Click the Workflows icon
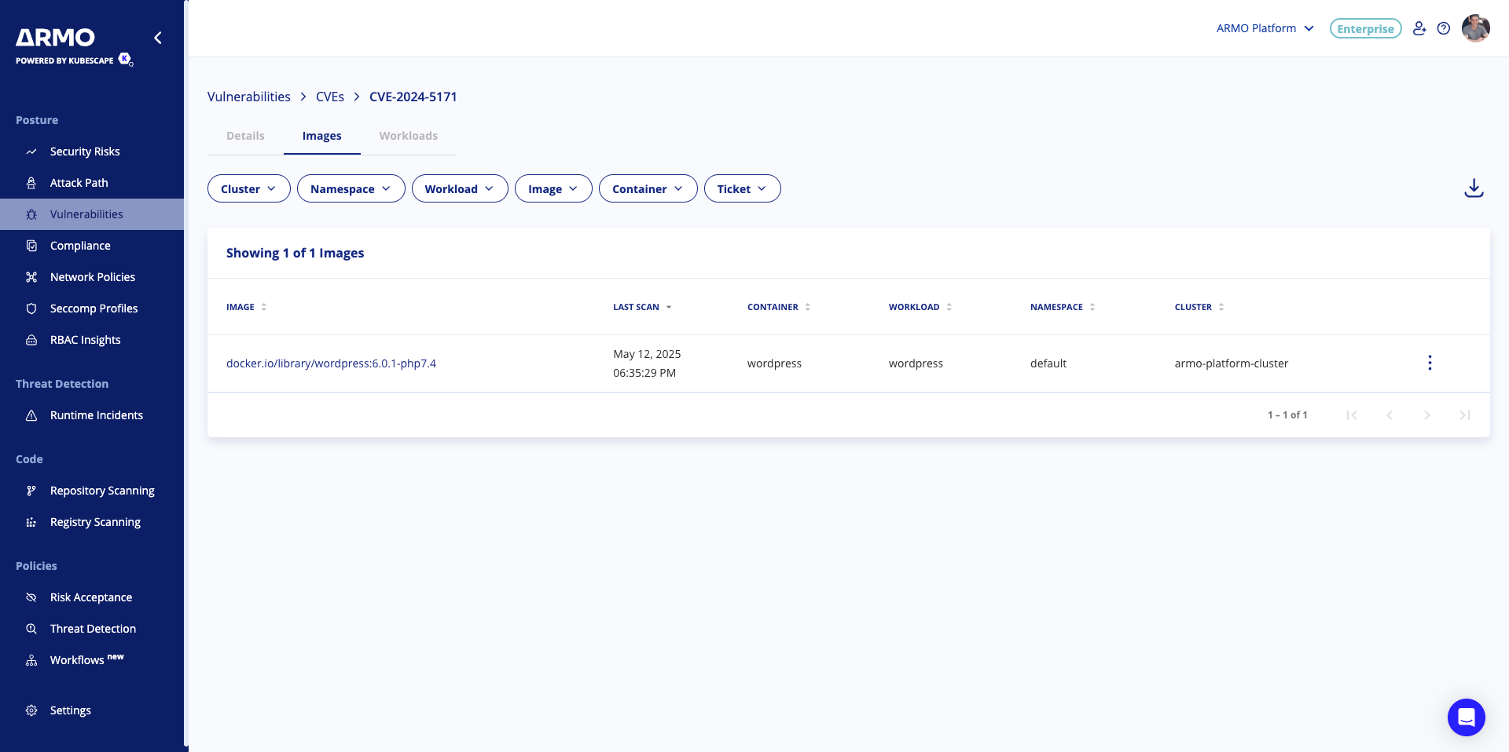 tap(31, 660)
